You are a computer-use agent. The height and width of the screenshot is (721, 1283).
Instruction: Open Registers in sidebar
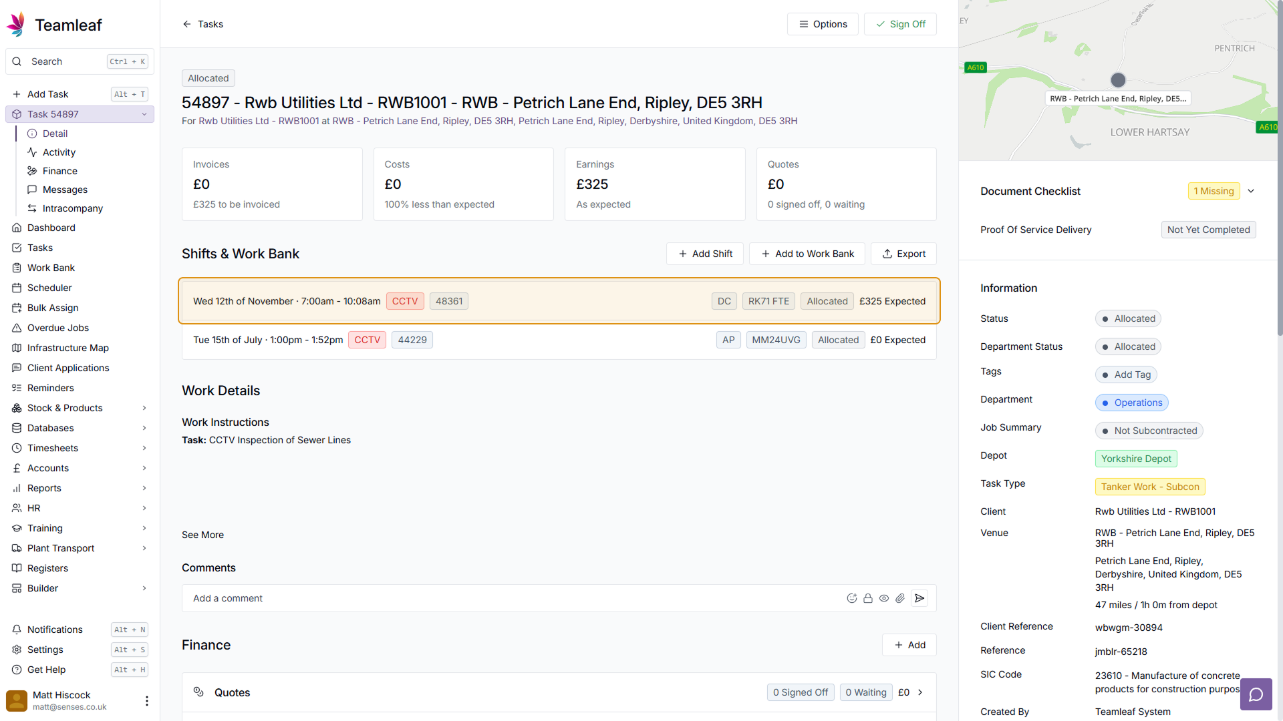point(80,568)
